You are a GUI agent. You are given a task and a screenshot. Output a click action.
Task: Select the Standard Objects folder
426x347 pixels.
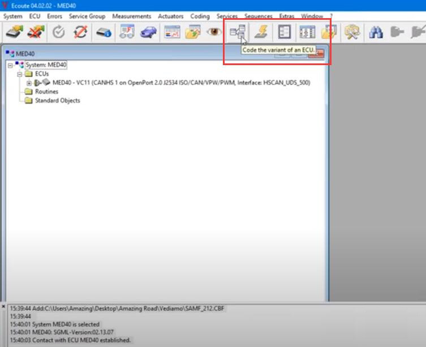[57, 101]
